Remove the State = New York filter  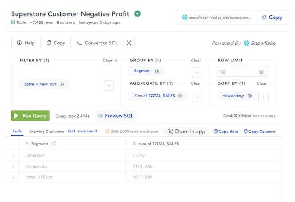click(x=62, y=84)
